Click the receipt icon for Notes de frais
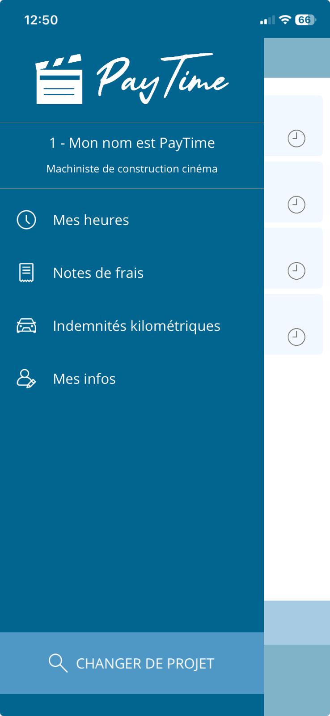Image resolution: width=330 pixels, height=716 pixels. (x=26, y=273)
